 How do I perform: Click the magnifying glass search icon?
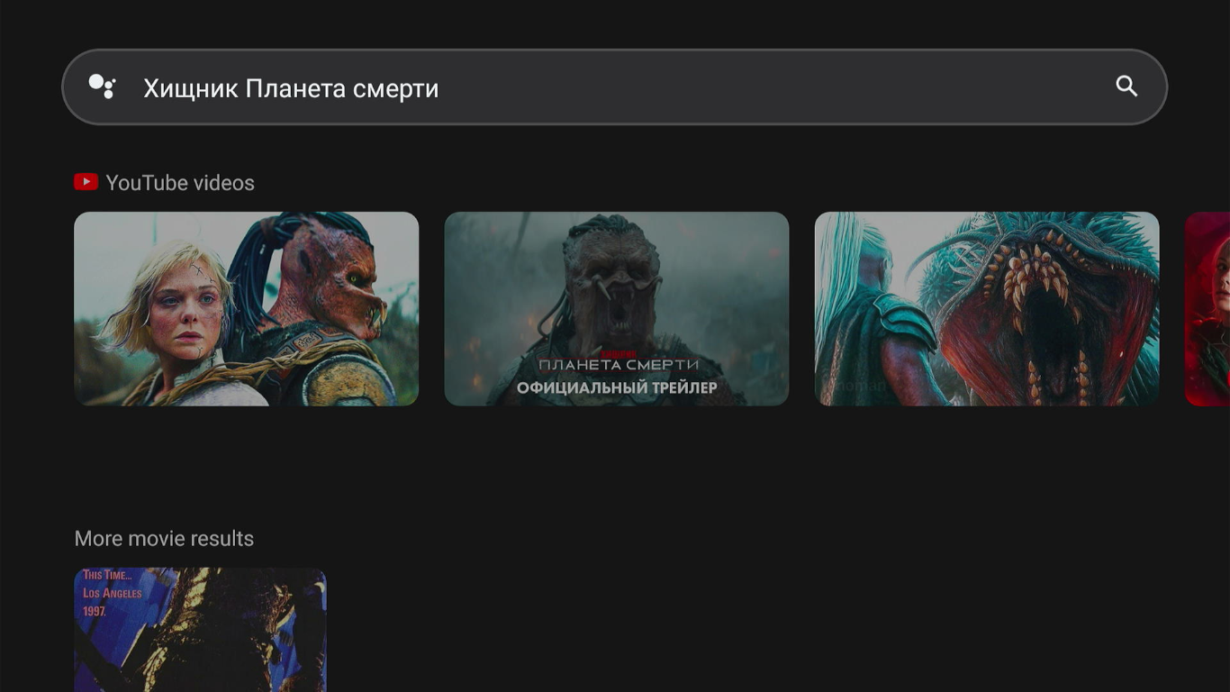coord(1126,86)
